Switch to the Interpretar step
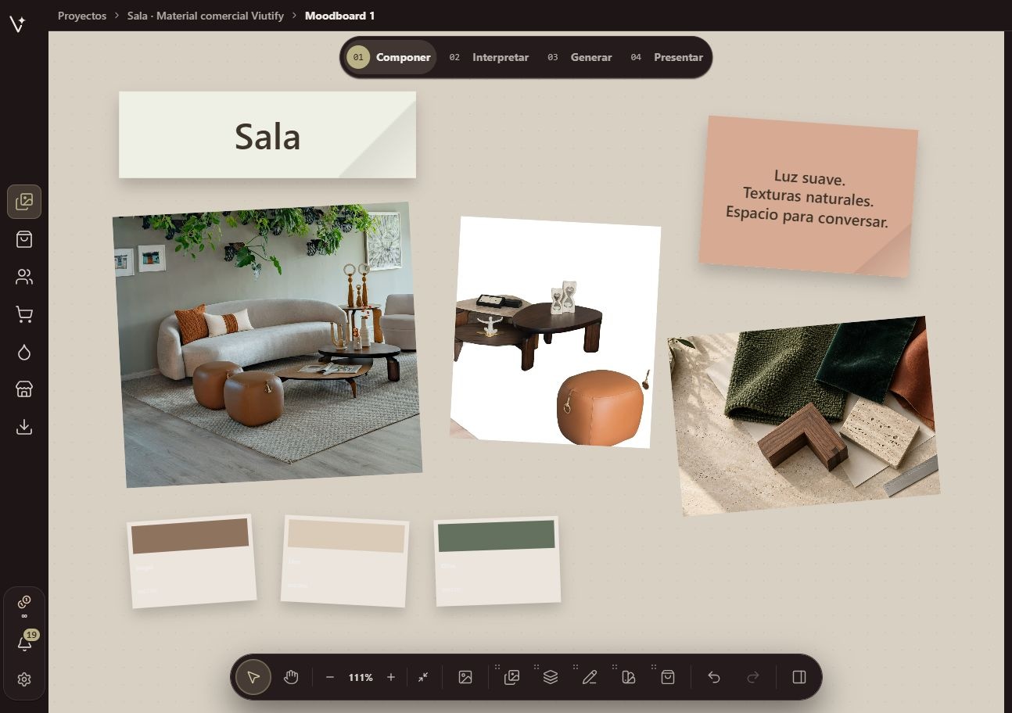Screen dimensions: 1012x713 point(489,57)
